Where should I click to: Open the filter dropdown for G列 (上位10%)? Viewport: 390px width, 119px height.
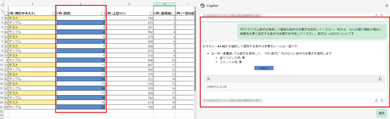(151, 13)
